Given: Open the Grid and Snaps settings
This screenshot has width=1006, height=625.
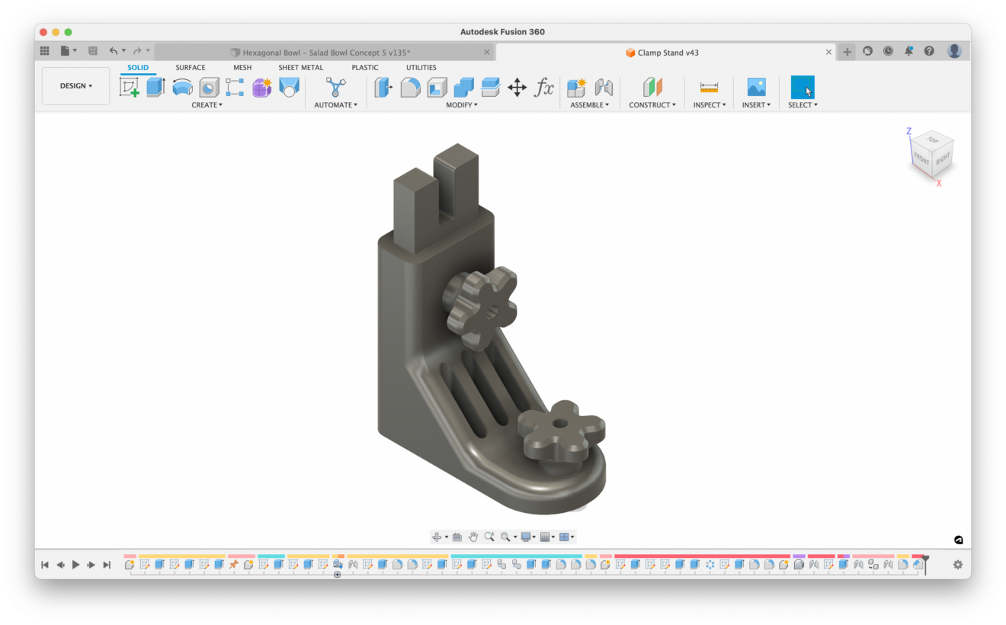Looking at the screenshot, I should (x=546, y=536).
